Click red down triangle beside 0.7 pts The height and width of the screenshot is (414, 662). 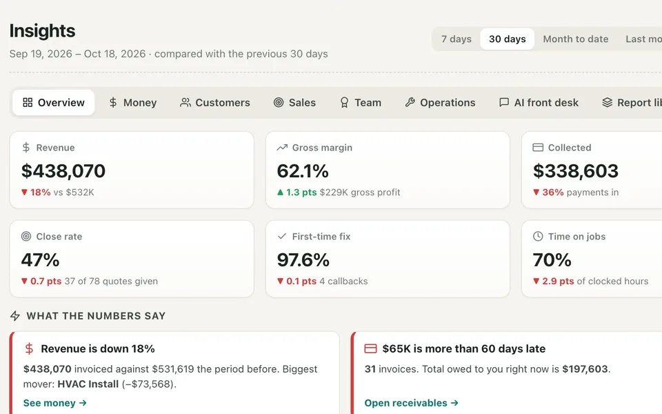pos(25,281)
